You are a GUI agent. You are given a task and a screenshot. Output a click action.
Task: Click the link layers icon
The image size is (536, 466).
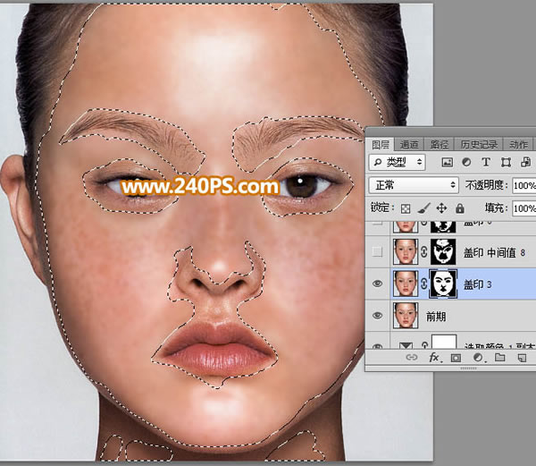412,358
